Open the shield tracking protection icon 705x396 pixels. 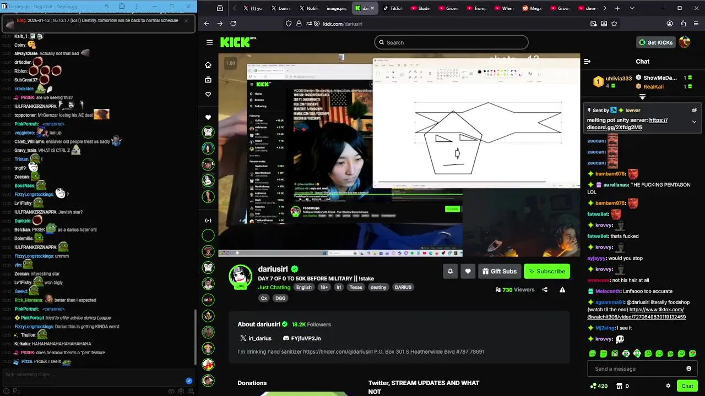click(x=289, y=24)
